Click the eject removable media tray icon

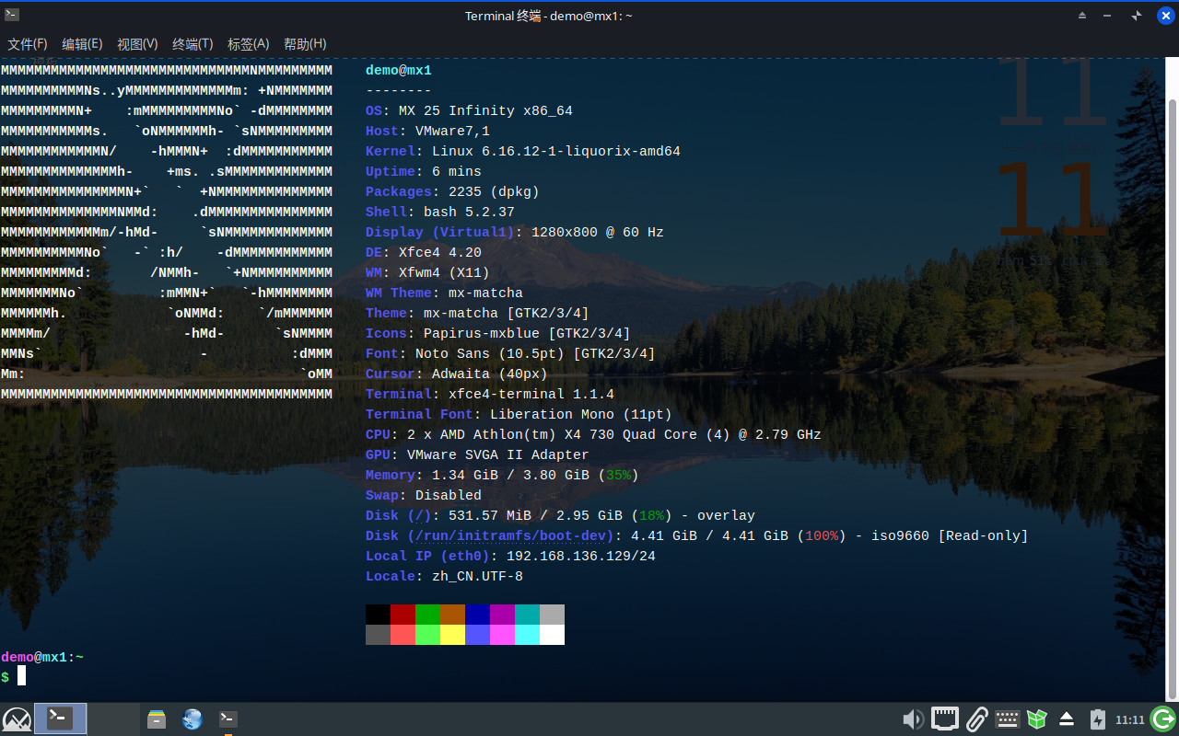[1067, 719]
